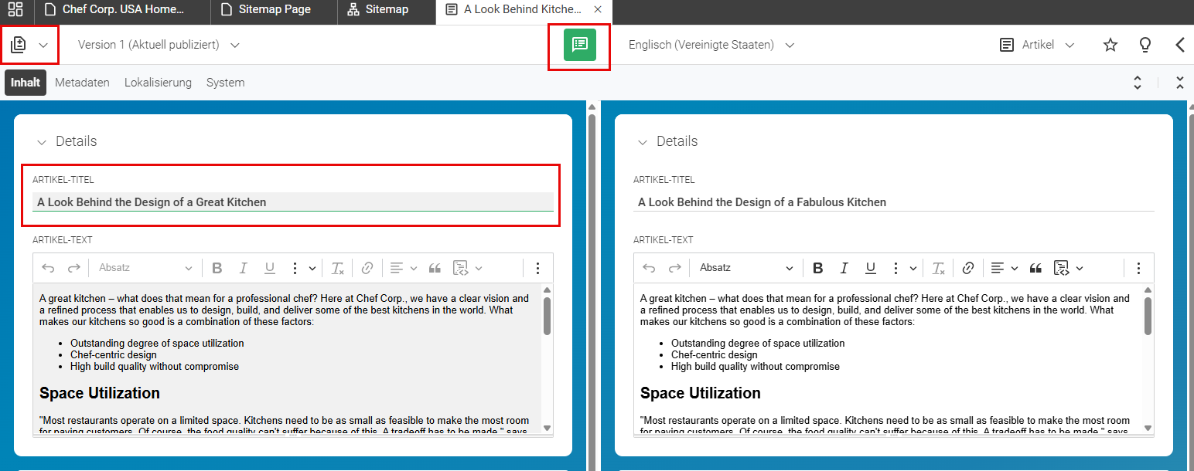The image size is (1194, 471).
Task: Toggle underline in right editor toolbar
Action: 871,268
